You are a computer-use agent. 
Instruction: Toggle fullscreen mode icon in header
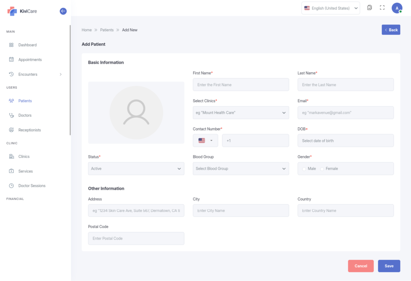pos(382,8)
